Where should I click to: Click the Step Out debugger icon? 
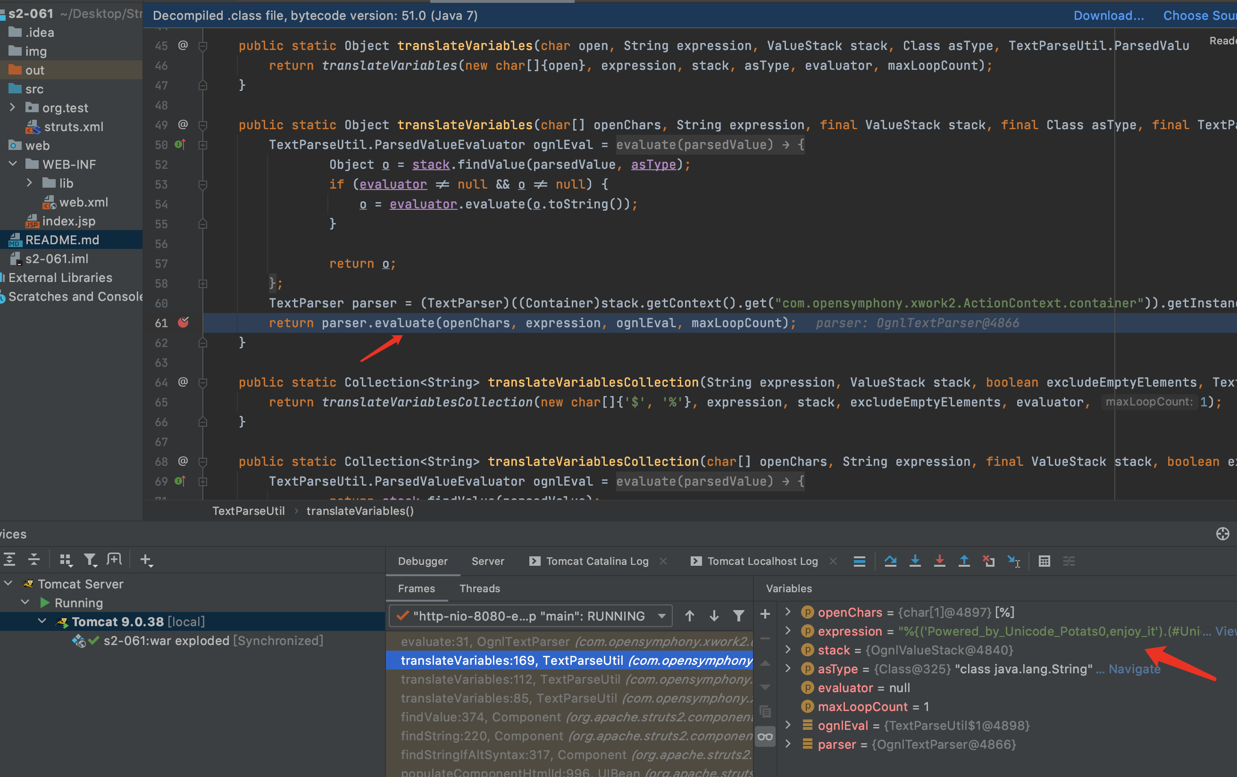964,561
